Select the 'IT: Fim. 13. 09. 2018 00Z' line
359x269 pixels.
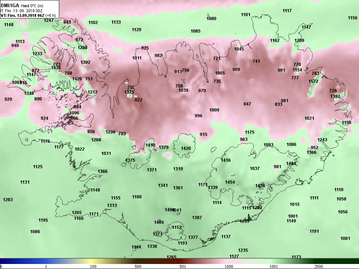click(21, 11)
